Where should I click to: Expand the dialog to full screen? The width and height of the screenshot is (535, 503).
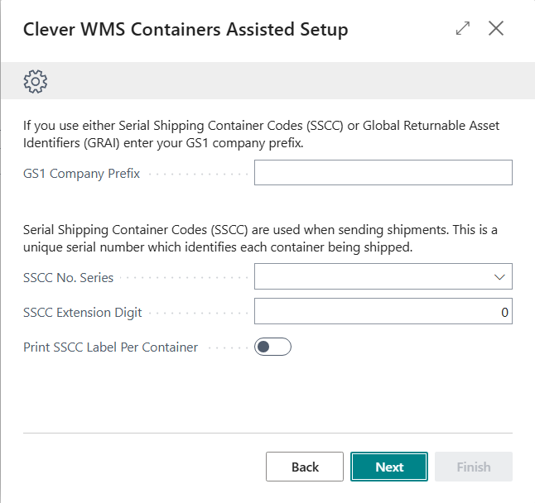point(463,29)
